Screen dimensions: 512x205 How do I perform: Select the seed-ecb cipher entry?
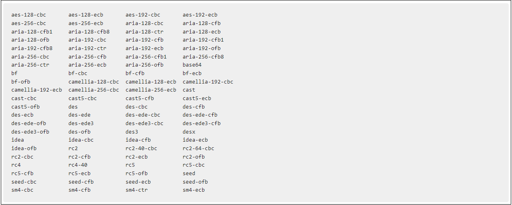138,182
